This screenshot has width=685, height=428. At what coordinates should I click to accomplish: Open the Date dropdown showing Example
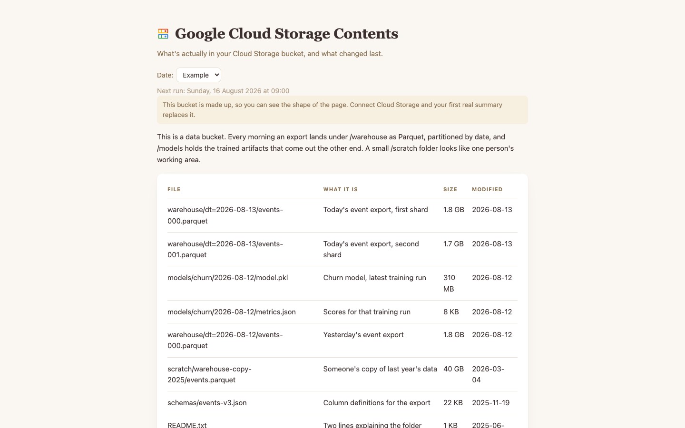198,75
